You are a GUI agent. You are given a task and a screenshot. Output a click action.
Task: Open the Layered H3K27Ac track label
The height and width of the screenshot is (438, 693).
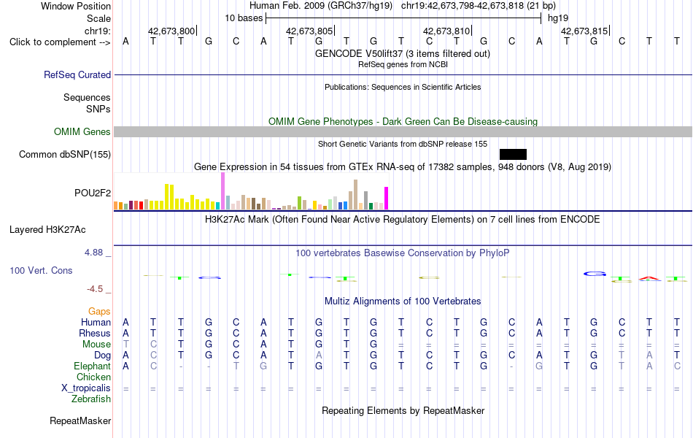point(47,230)
